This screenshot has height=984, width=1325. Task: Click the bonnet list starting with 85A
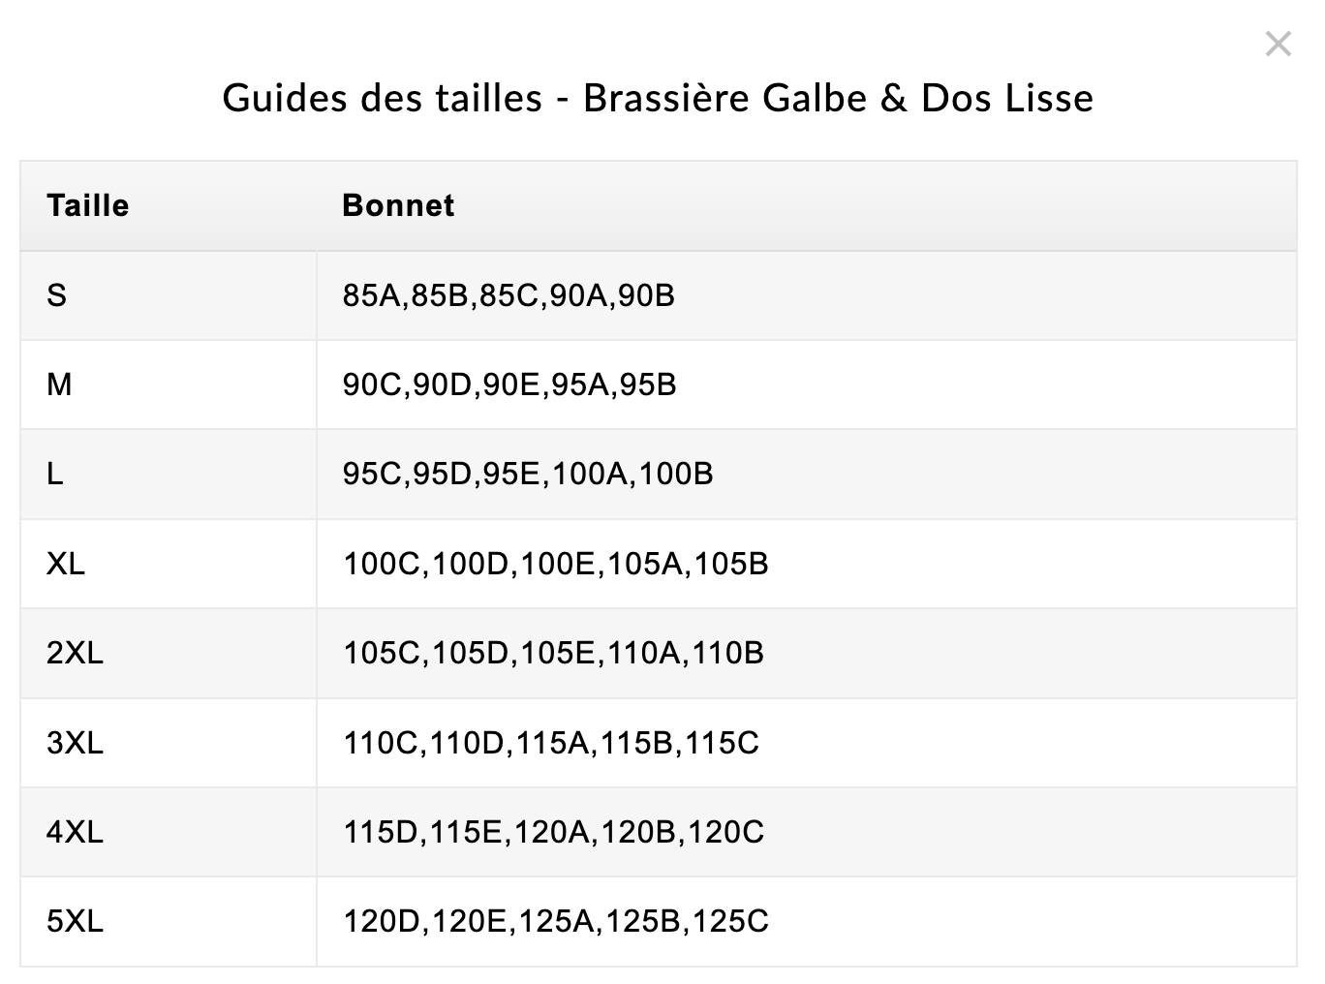(x=508, y=295)
